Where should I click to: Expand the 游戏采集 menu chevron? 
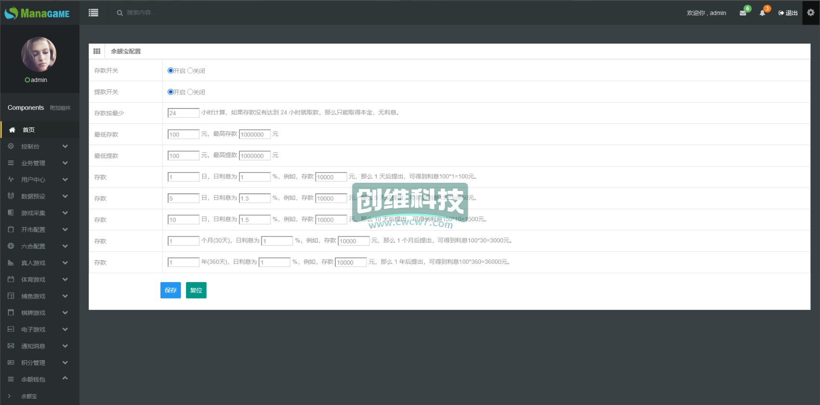tap(65, 213)
